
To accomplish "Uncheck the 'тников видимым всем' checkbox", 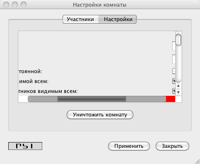I will click(174, 91).
